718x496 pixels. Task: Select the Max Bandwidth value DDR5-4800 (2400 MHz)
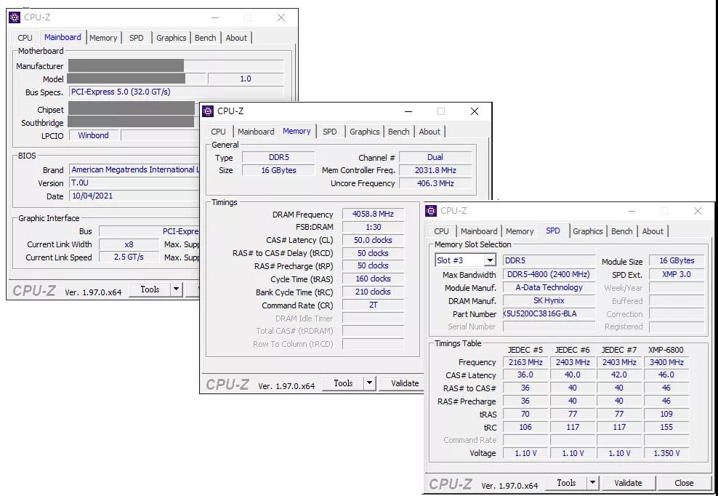point(549,275)
